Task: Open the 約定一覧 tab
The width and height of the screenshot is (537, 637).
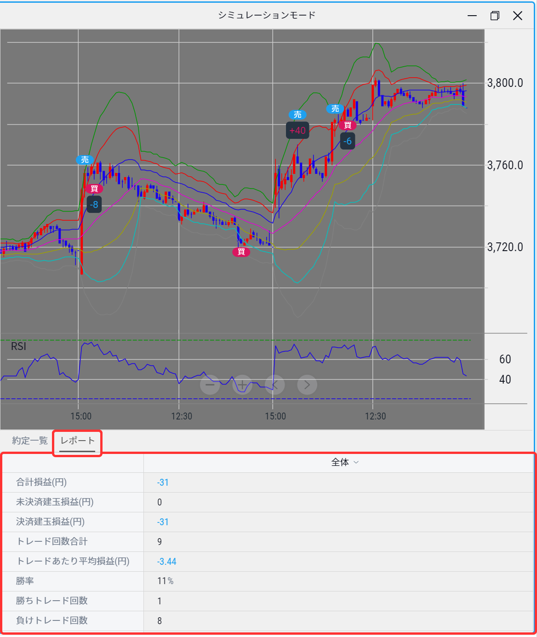Action: pyautogui.click(x=30, y=441)
